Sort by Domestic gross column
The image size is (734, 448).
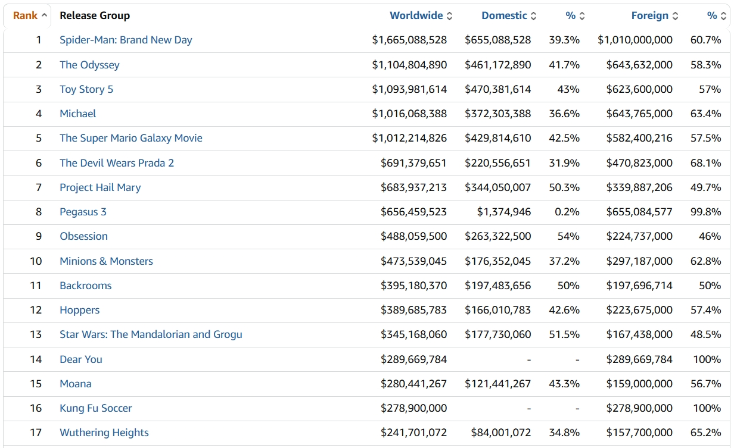[x=509, y=15]
